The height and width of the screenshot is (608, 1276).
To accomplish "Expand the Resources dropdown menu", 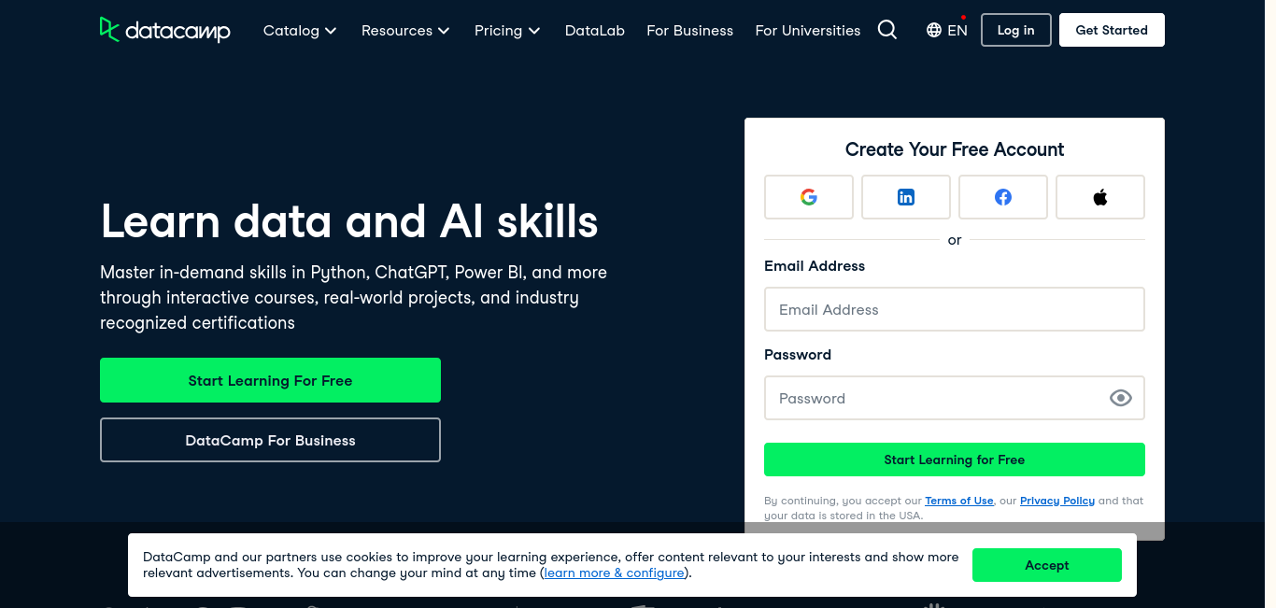I will 405,30.
